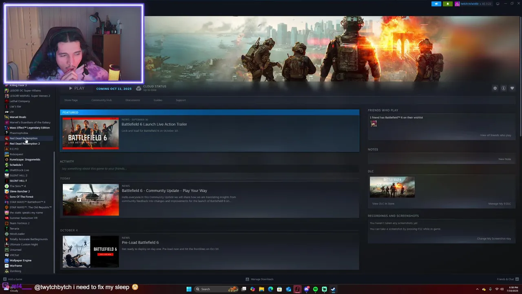This screenshot has width=522, height=294.
Task: Open Task View on the taskbar
Action: coord(243,289)
